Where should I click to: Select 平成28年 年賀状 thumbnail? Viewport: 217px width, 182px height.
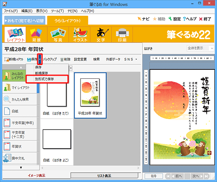coord(90,95)
